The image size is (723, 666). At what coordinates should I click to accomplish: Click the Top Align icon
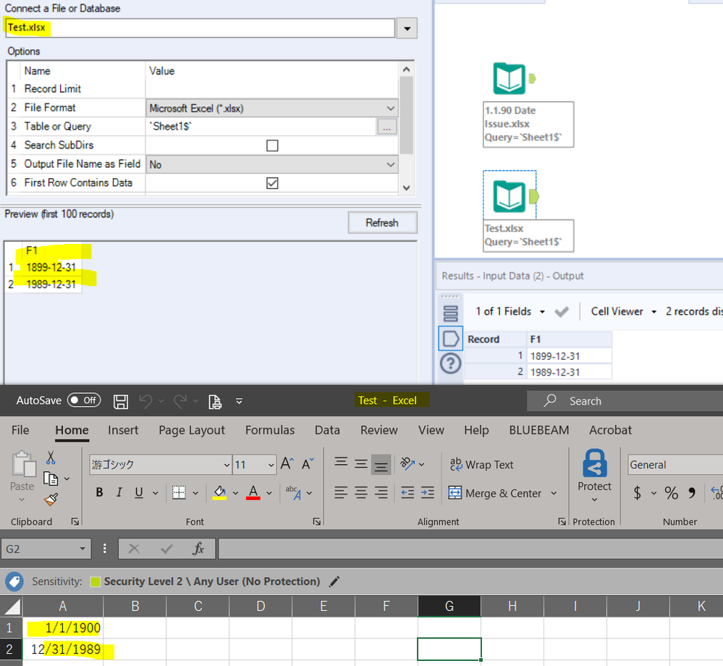tap(341, 463)
